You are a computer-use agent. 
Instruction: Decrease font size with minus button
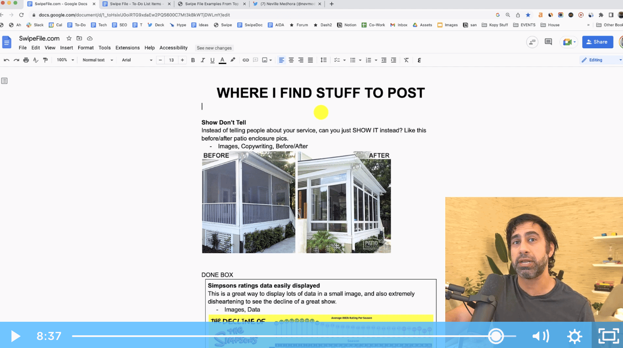tap(160, 60)
